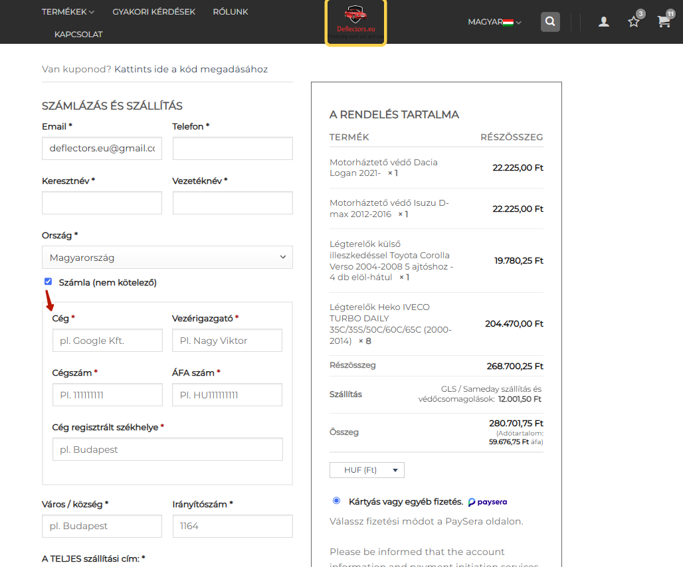Image resolution: width=683 pixels, height=567 pixels.
Task: Expand the Ország country dropdown
Action: pyautogui.click(x=167, y=257)
